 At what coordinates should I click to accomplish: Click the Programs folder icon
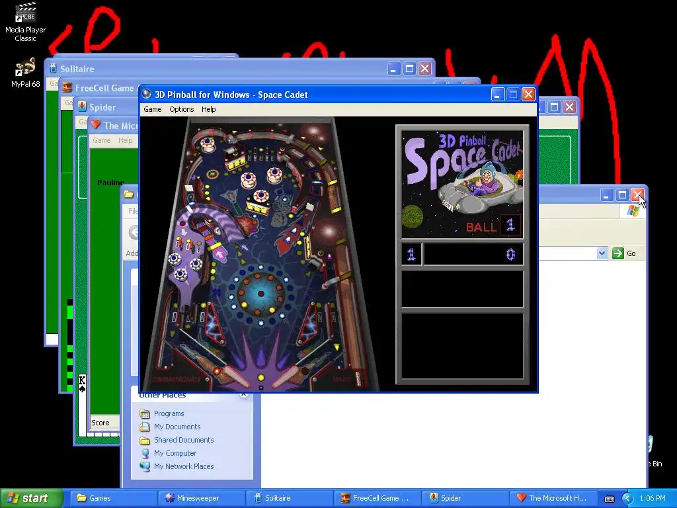145,413
